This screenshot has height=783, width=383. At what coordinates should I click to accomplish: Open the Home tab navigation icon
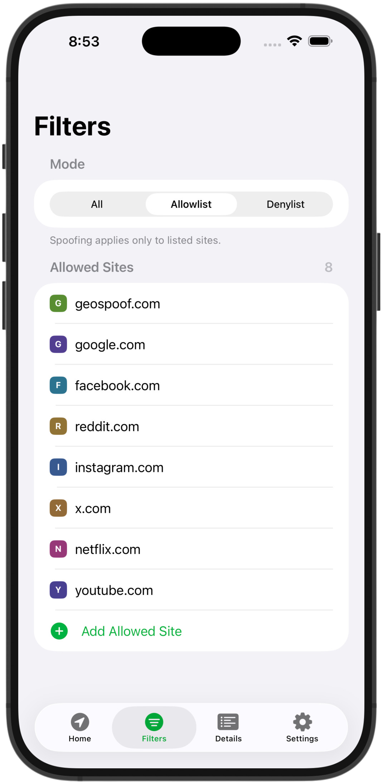80,722
